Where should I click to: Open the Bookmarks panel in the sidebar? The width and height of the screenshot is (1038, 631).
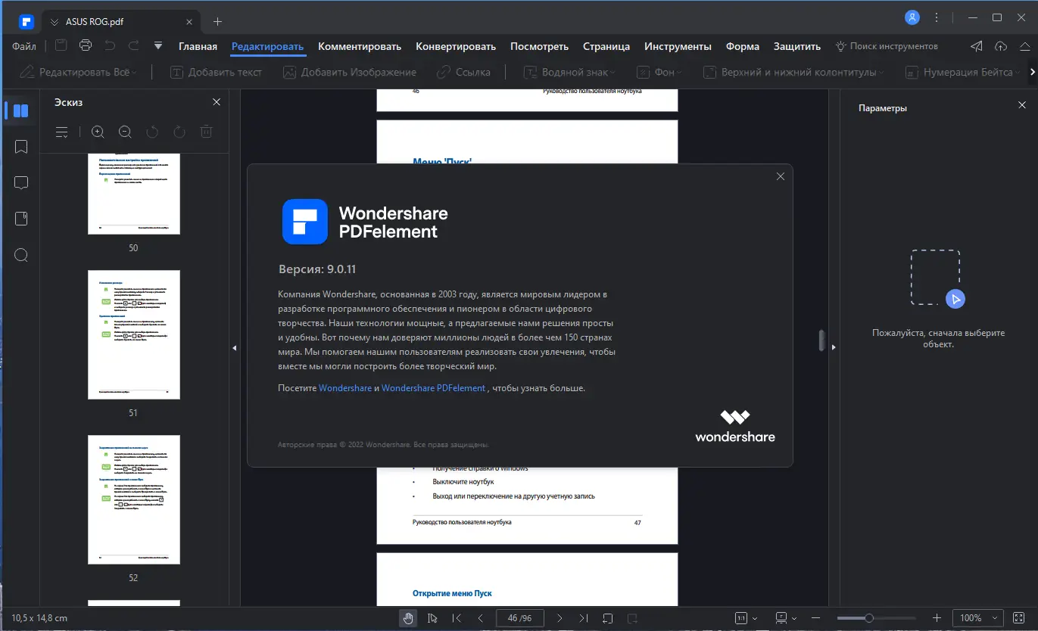(20, 147)
